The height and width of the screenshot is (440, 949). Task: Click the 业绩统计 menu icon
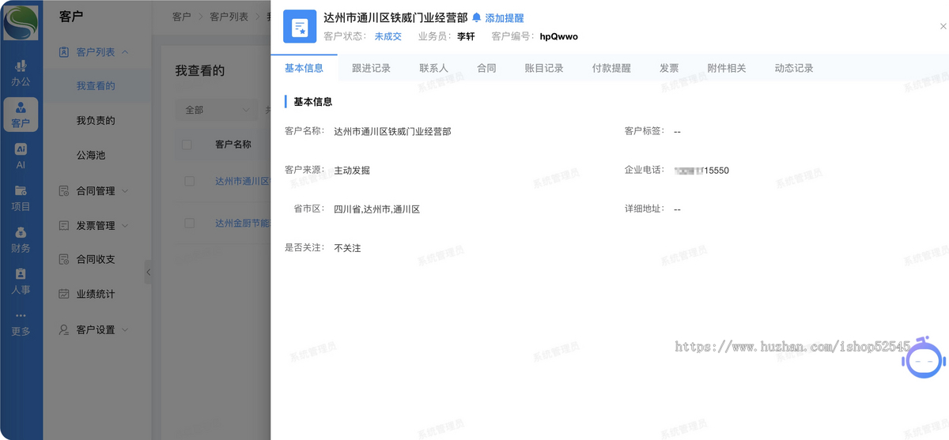(65, 294)
